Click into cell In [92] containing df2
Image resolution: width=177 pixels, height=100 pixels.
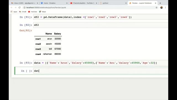tap(101, 25)
